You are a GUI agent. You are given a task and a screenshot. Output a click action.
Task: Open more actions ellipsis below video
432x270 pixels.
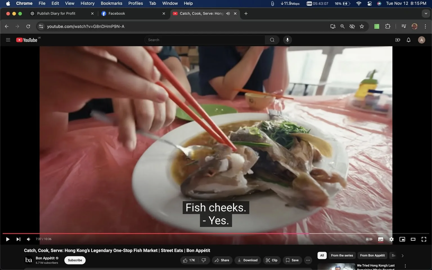308,260
